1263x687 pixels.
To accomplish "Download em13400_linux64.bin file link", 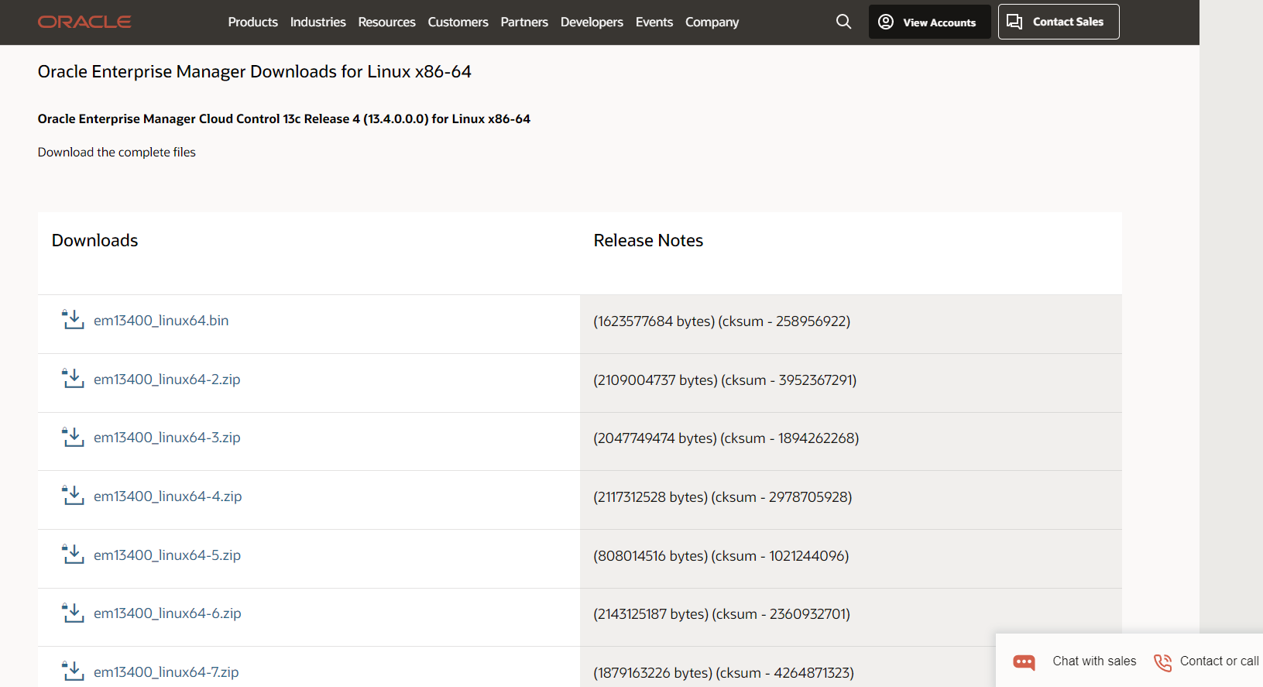I will (161, 320).
